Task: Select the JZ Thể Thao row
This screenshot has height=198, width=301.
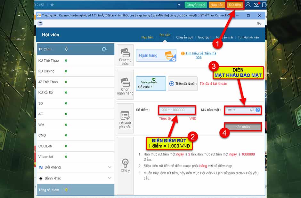Action: (76, 82)
